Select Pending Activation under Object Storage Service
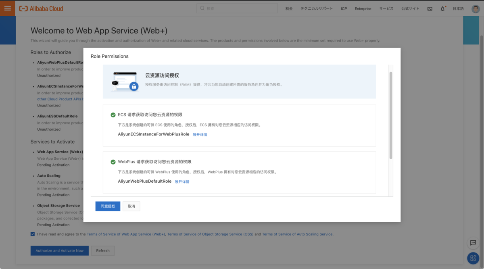The image size is (484, 269). [53, 225]
